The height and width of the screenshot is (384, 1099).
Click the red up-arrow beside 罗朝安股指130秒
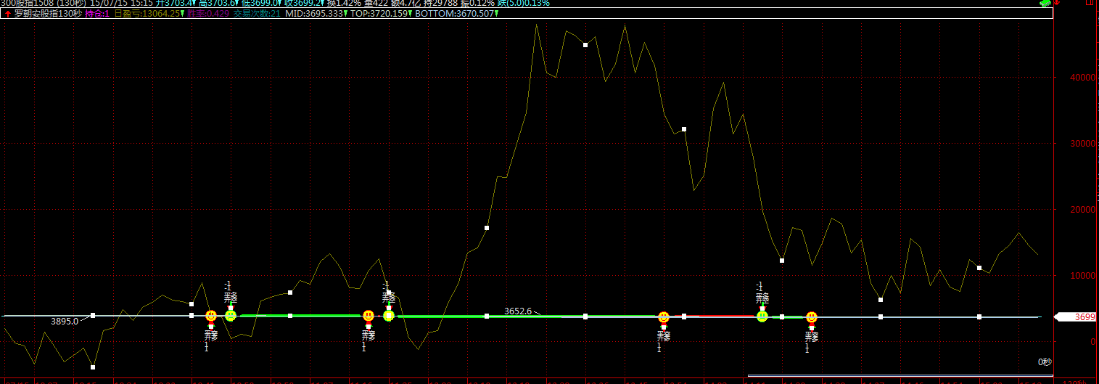click(8, 14)
